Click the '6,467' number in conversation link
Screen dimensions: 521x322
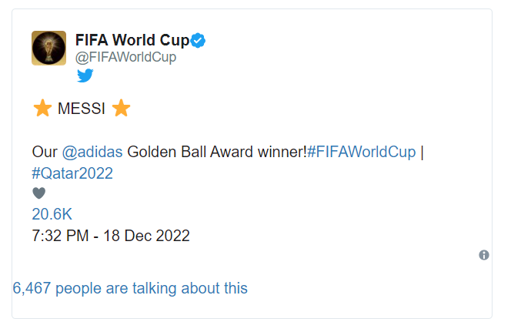(32, 288)
